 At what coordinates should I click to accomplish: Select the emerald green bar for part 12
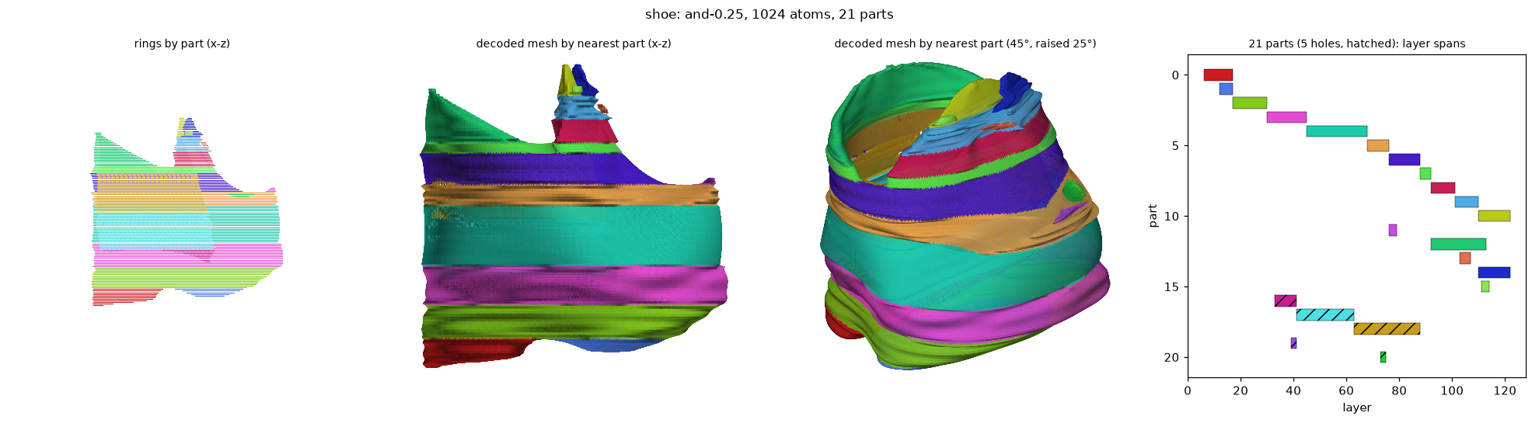[1458, 245]
